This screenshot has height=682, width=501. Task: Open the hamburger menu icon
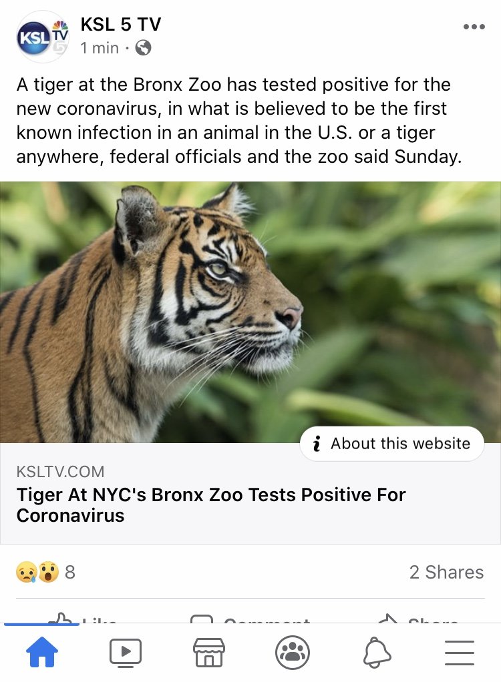[459, 653]
